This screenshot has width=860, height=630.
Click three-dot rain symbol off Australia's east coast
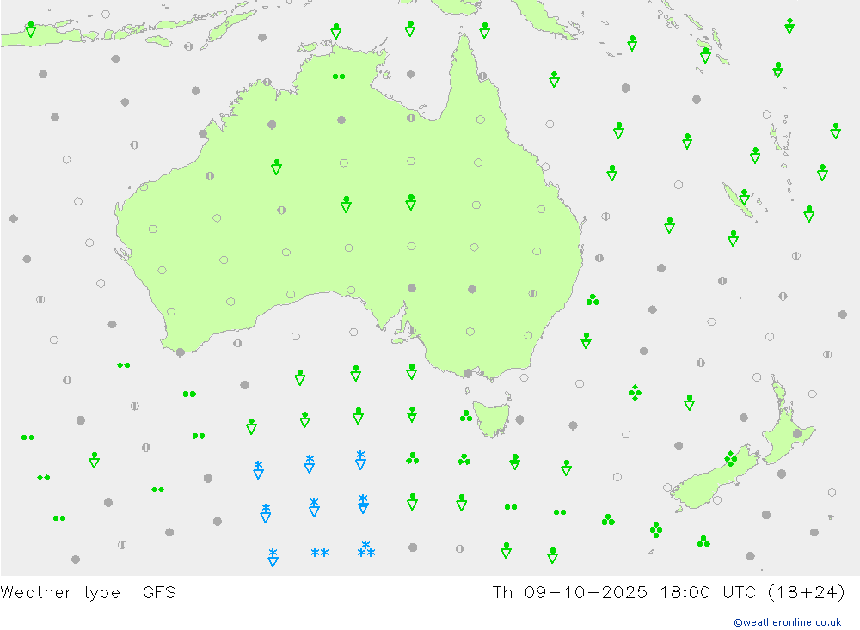pos(593,300)
